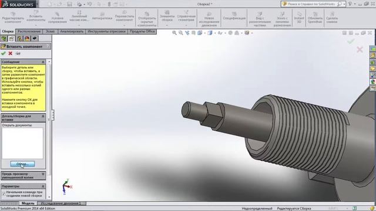
Task: Open dropdown under Assembly Features
Action: 167,25
